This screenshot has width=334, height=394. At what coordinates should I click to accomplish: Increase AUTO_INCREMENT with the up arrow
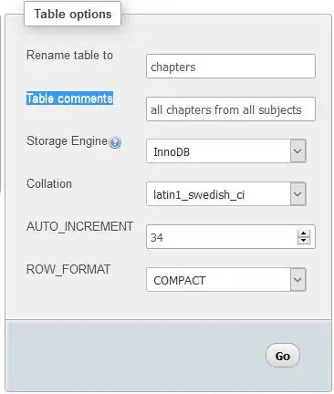[303, 233]
